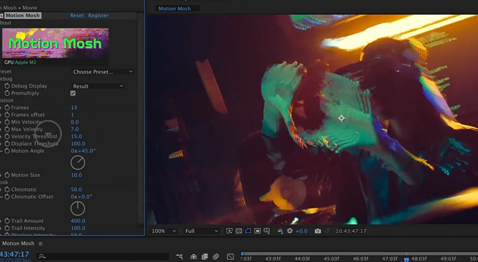Toggle the Debug Display stopwatch
Screen dimensions: 478x262
point(7,86)
